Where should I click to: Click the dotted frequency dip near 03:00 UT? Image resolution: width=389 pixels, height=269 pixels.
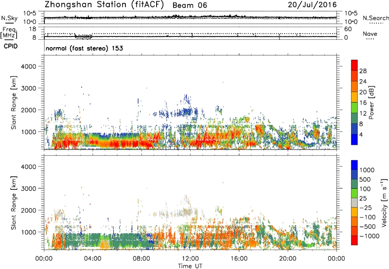(x=84, y=37)
